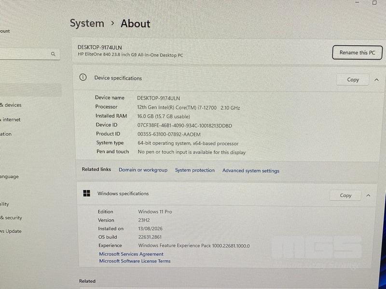This screenshot has width=386, height=289.
Task: Click the edition value 'Windows 11 Pro'
Action: [155, 211]
